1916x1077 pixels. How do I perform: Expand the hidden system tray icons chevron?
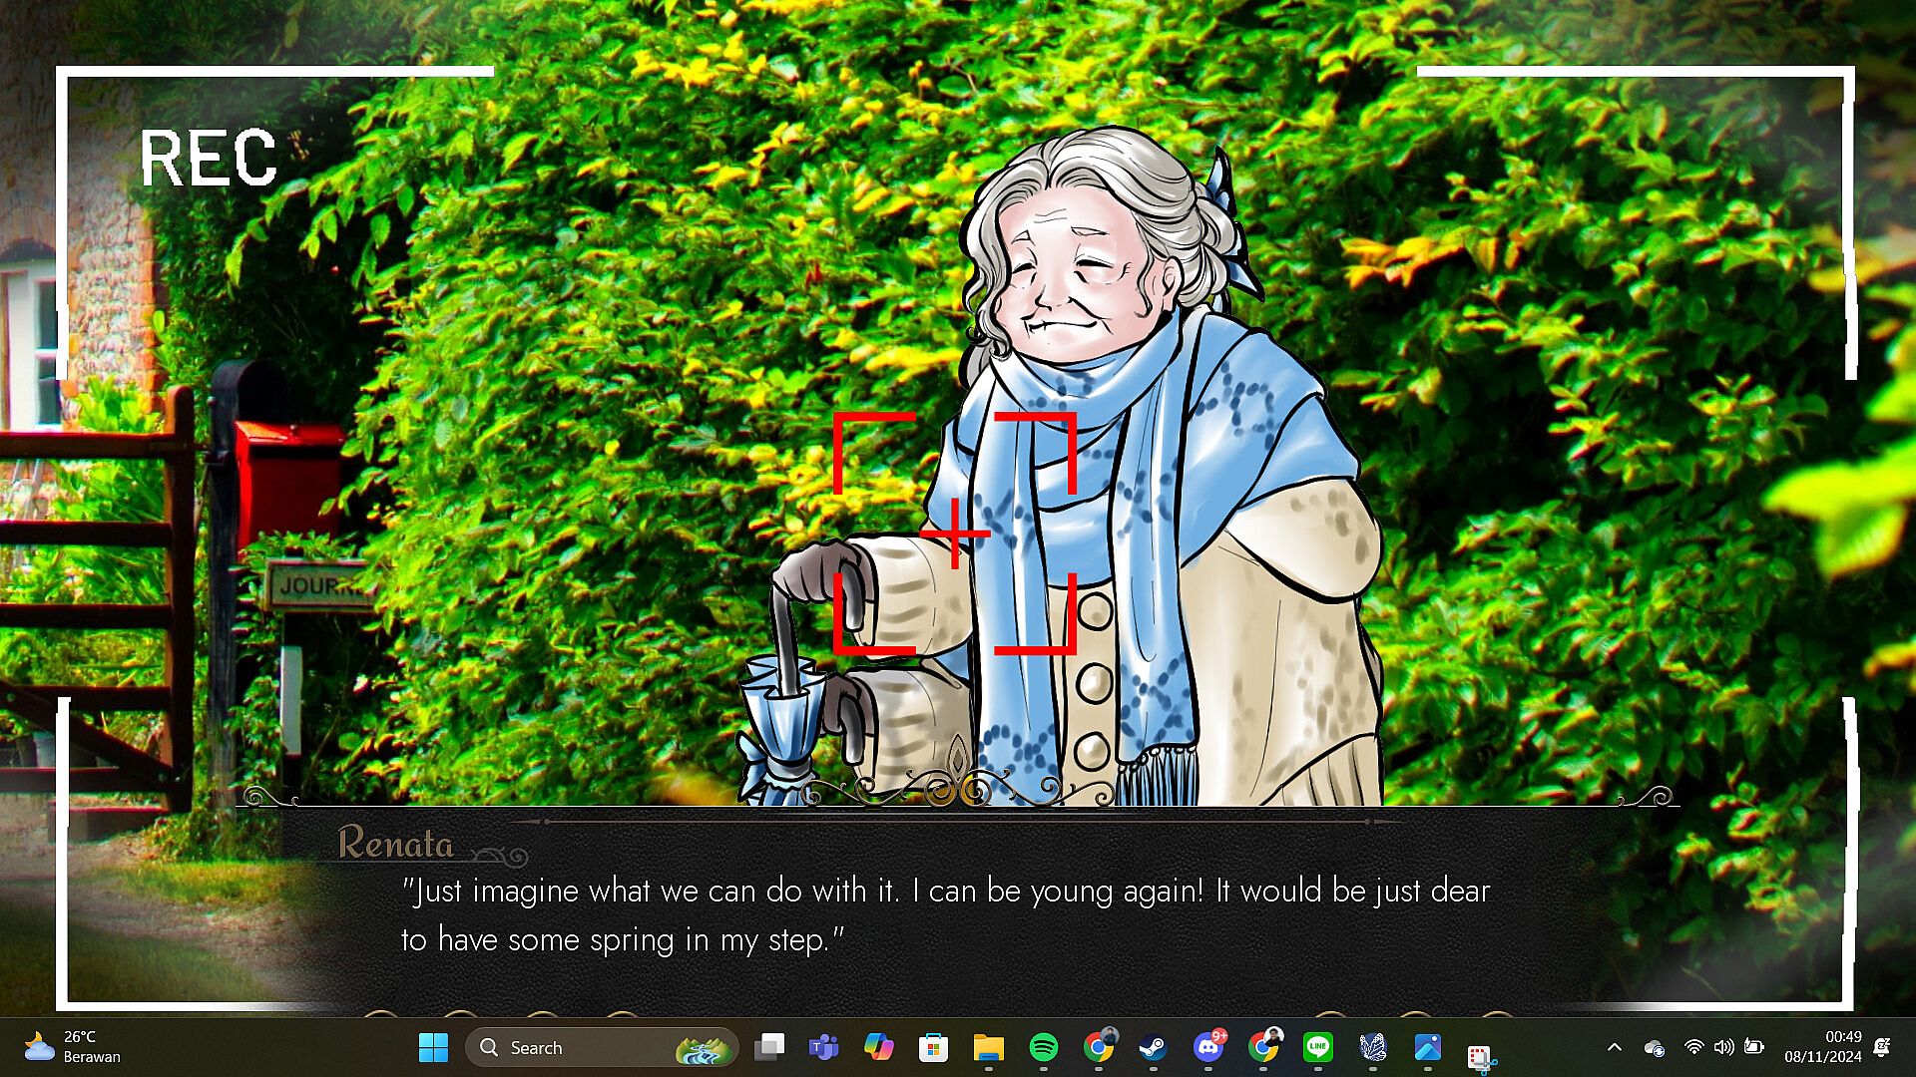1614,1047
